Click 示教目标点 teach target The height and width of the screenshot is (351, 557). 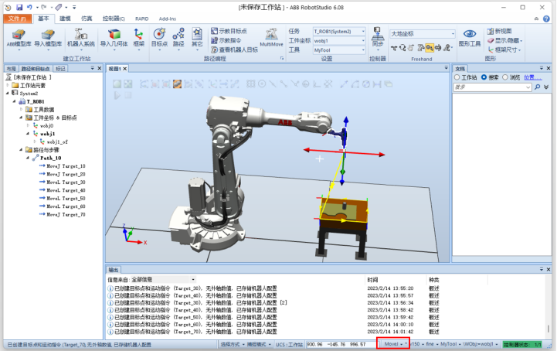coord(229,31)
